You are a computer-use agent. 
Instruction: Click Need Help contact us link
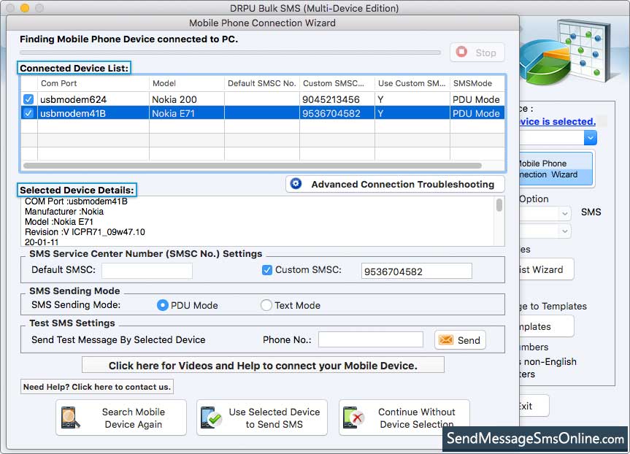point(97,387)
